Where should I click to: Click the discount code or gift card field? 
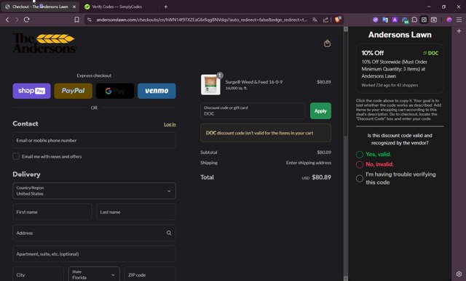253,111
